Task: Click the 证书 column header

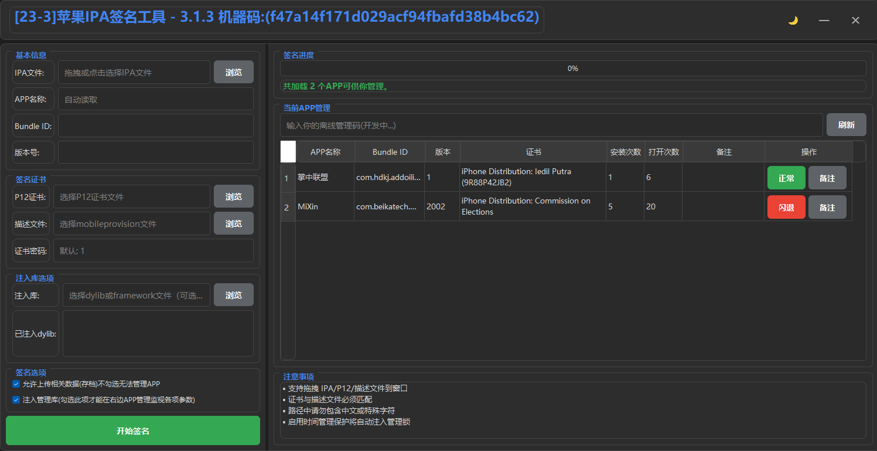Action: point(533,152)
